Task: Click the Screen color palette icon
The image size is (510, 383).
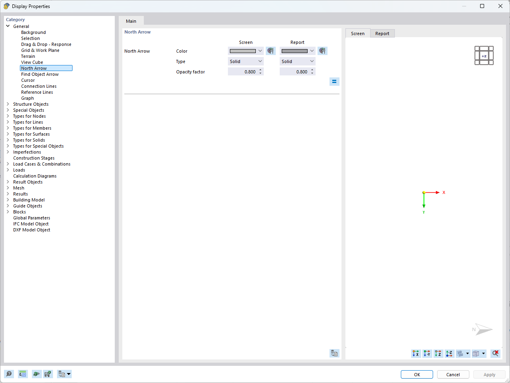Action: pyautogui.click(x=271, y=51)
